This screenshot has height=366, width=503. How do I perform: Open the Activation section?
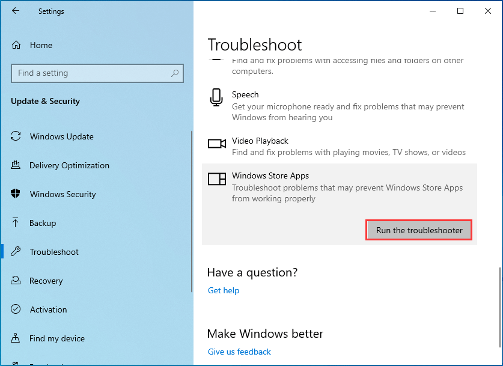tap(49, 310)
